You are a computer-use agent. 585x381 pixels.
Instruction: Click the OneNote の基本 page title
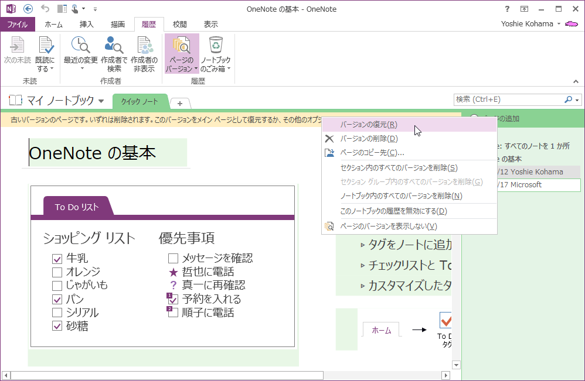93,153
